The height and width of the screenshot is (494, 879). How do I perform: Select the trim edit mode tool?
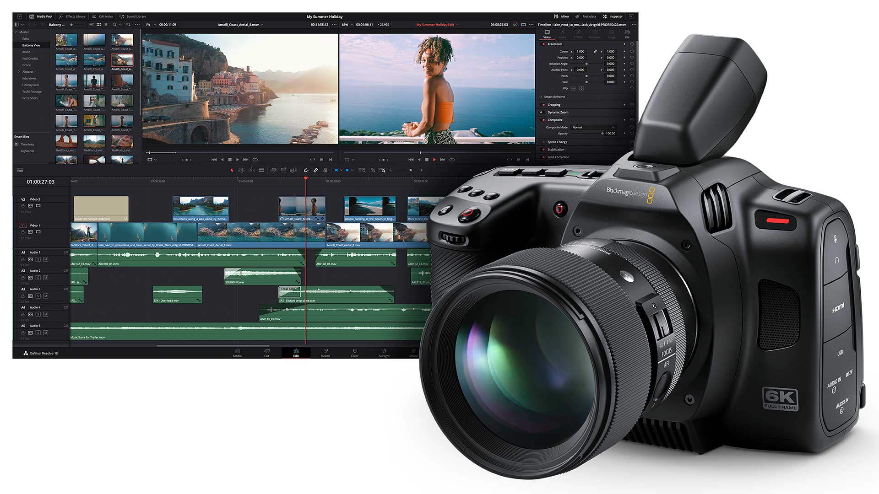(242, 170)
